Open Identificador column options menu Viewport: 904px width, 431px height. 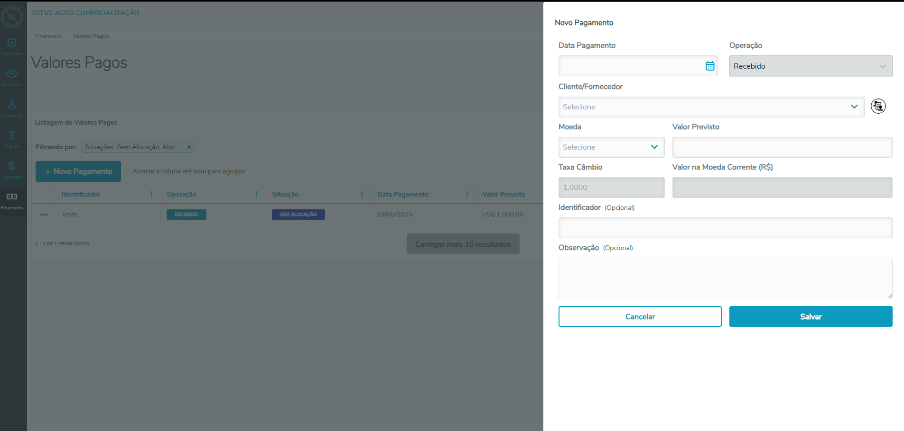coord(151,195)
